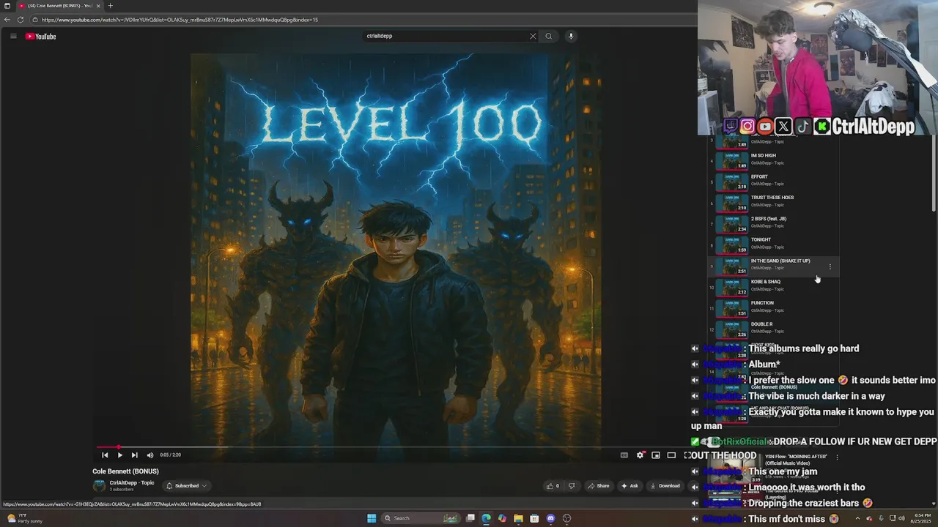
Task: Click the channel avatar below the video
Action: tap(99, 486)
